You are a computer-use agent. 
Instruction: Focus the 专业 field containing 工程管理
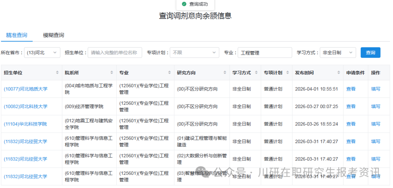[x=265, y=53]
